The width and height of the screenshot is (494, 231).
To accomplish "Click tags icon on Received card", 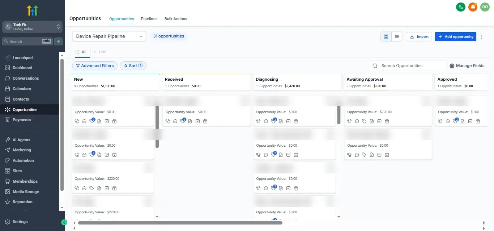I will pos(183,121).
